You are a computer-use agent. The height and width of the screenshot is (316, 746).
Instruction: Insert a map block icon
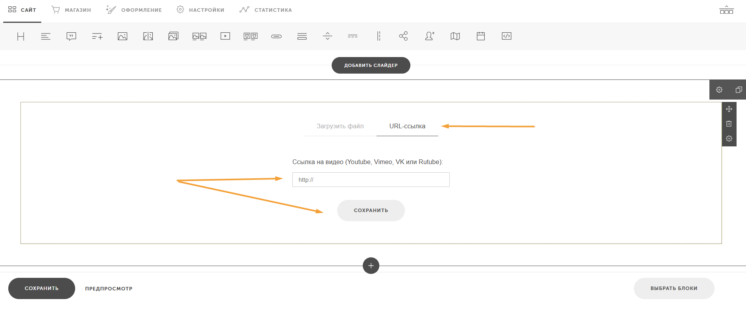click(455, 36)
